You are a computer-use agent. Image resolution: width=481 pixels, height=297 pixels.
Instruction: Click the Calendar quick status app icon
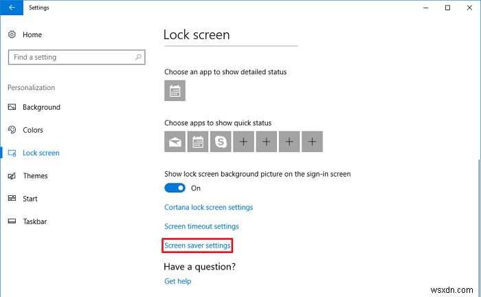[x=198, y=142]
